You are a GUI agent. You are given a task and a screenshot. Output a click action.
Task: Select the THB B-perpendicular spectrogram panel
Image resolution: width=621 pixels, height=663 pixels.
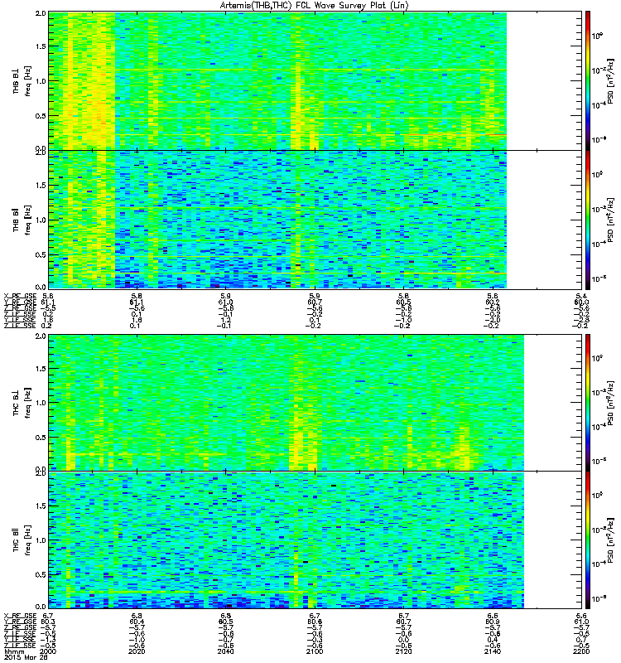coord(315,80)
